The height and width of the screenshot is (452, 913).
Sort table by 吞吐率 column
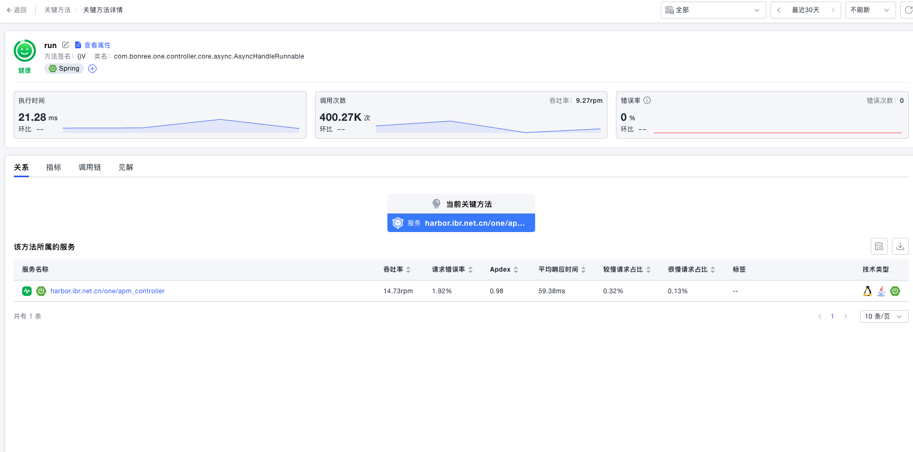(408, 270)
